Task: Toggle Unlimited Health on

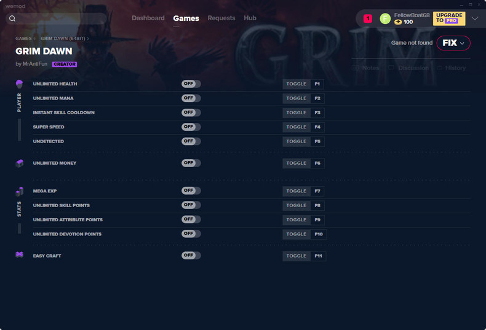Action: [x=191, y=84]
